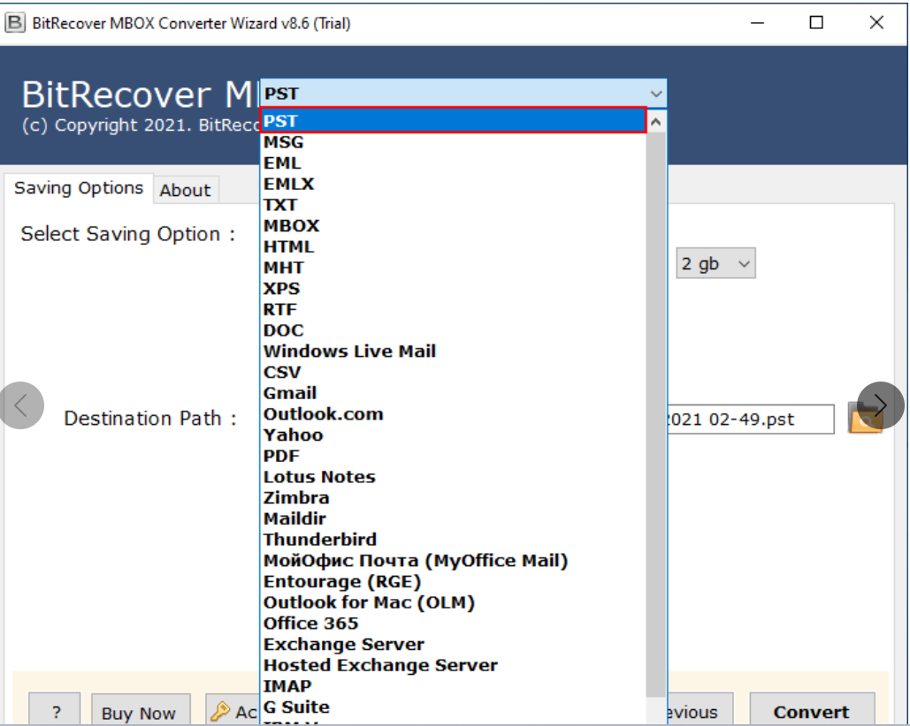Click the format list vertical scrollbar thumb
This screenshot has height=726, width=910.
click(656, 414)
